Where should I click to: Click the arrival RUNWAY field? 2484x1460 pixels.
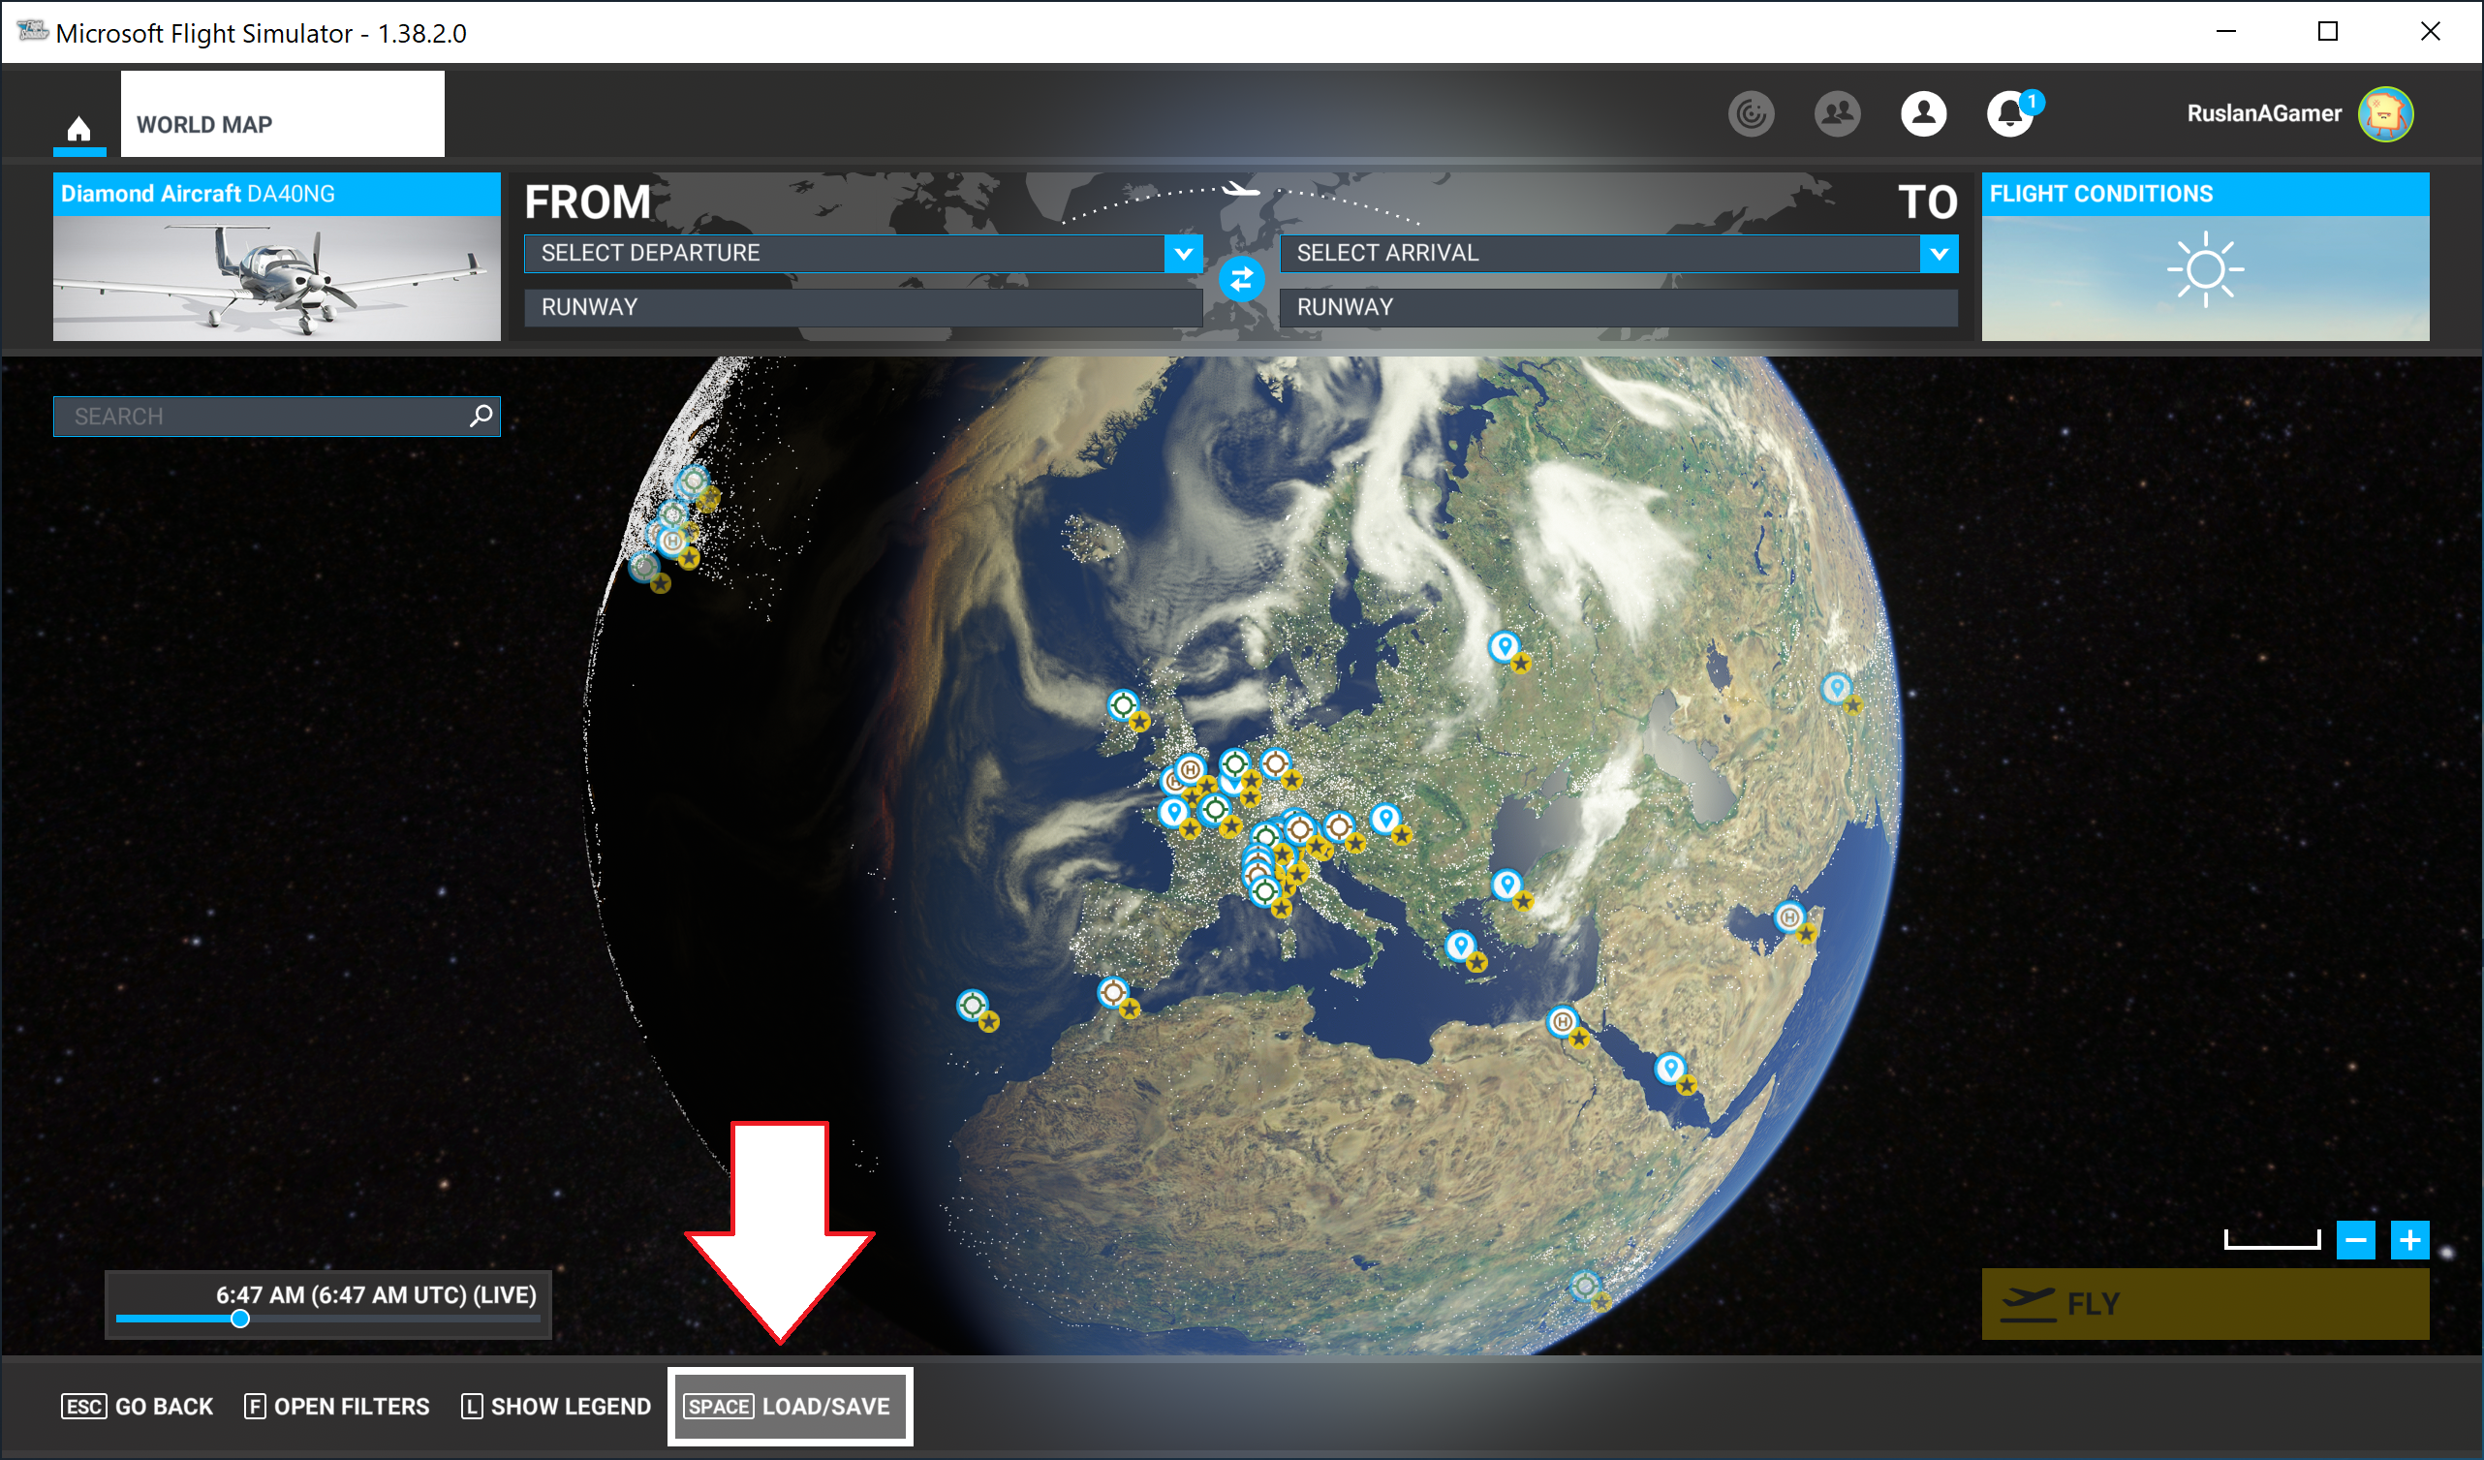(1619, 307)
